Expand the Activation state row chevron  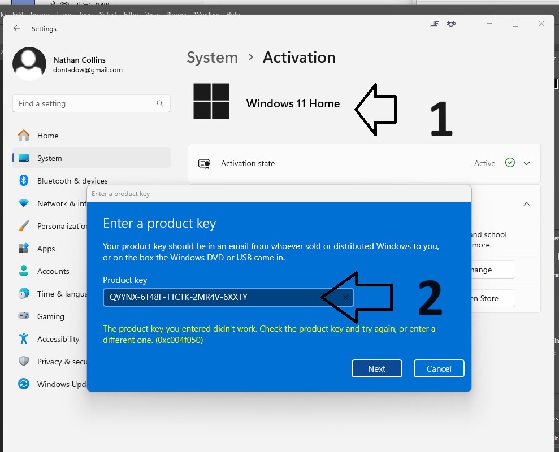(527, 163)
